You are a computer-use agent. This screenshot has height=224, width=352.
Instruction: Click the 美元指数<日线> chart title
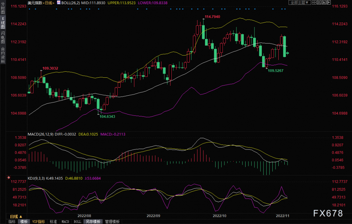click(41, 3)
